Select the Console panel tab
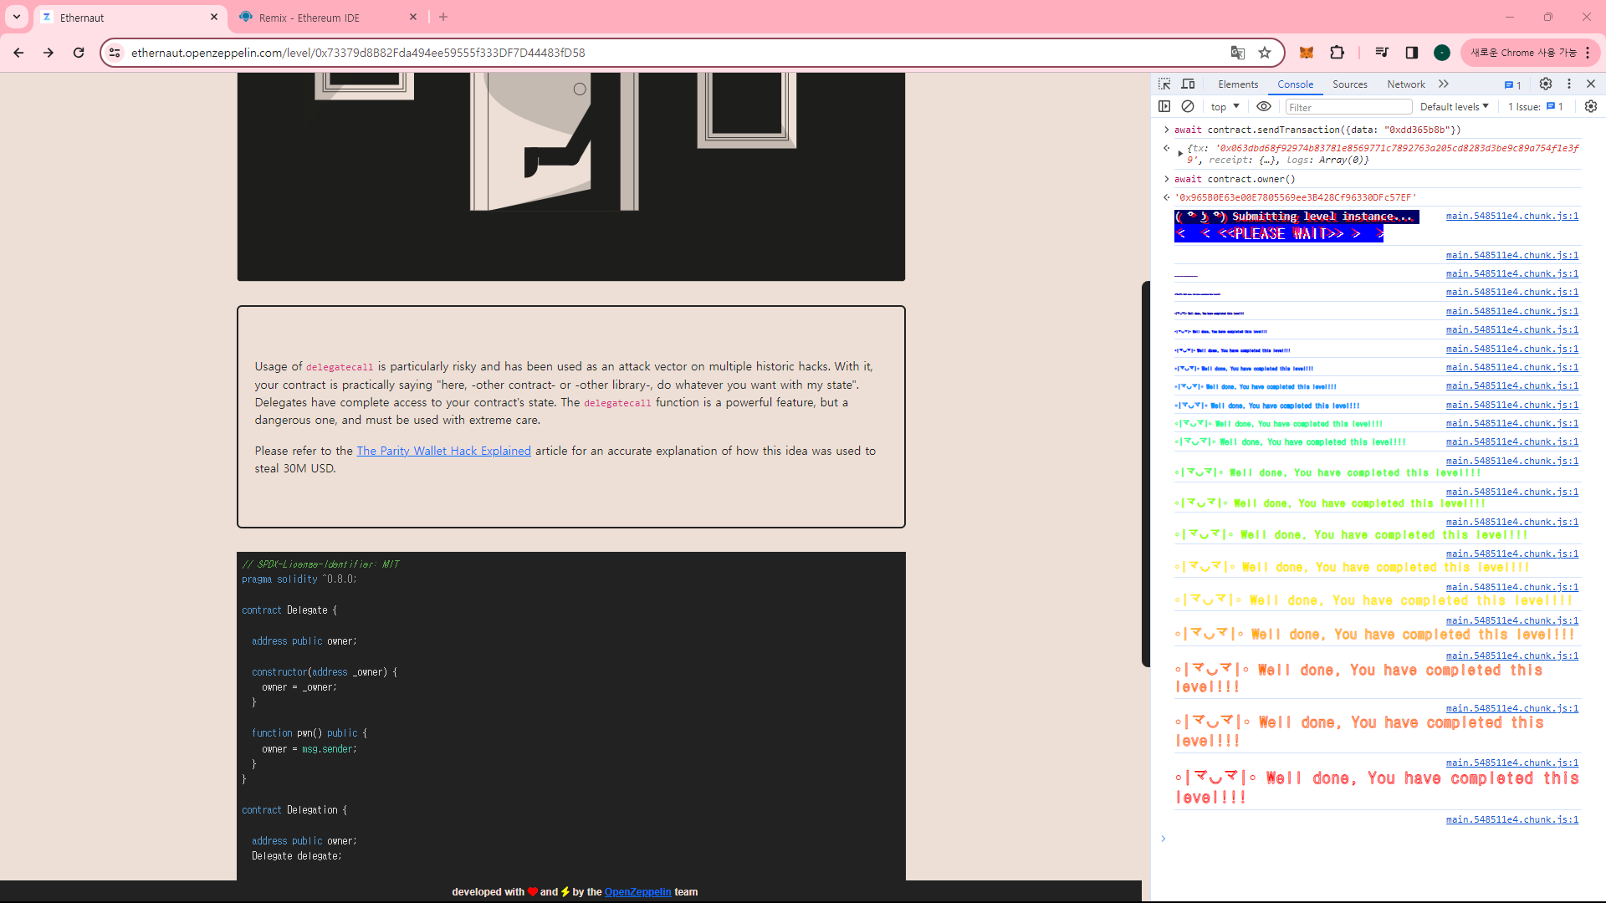 1296,84
